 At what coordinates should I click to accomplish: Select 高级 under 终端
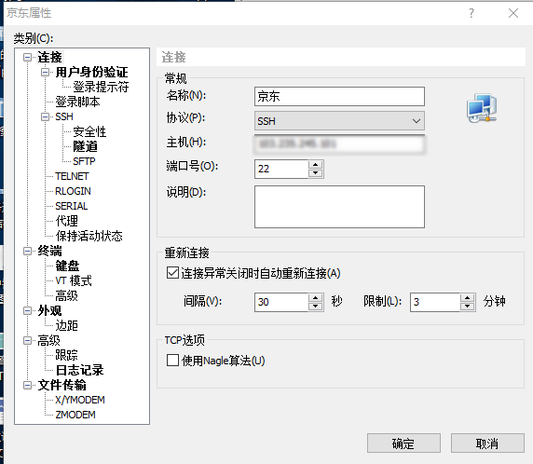pyautogui.click(x=67, y=295)
